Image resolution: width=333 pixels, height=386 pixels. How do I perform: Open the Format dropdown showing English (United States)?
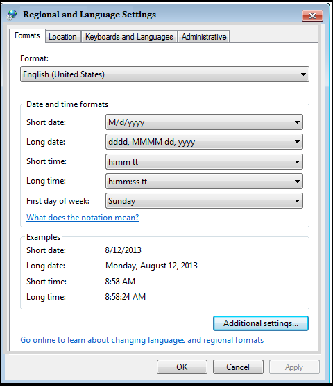point(164,74)
